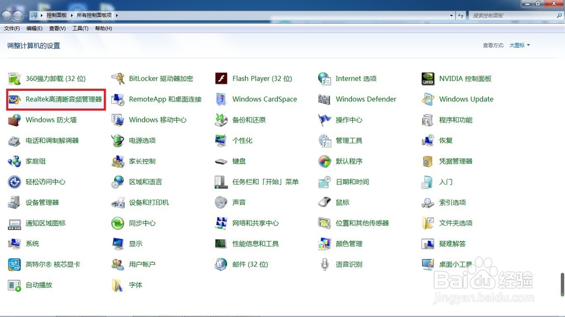Screen dimensions: 565x317
Task: Open the 语音识别 microphone icon
Action: 324,265
